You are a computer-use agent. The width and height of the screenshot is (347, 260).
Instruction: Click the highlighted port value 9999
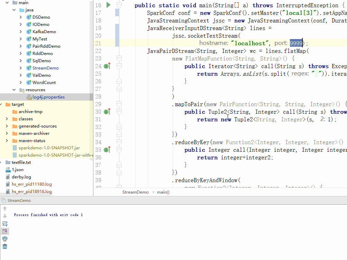point(296,43)
